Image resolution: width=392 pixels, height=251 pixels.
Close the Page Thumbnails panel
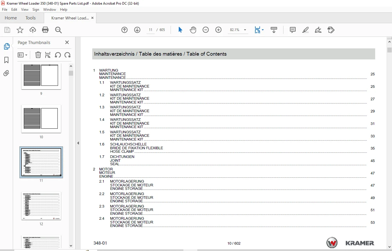tap(67, 42)
